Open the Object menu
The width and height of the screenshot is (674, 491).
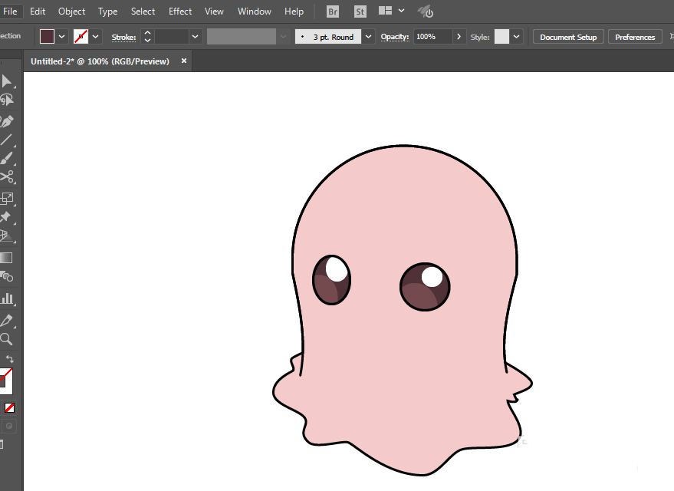(x=72, y=12)
